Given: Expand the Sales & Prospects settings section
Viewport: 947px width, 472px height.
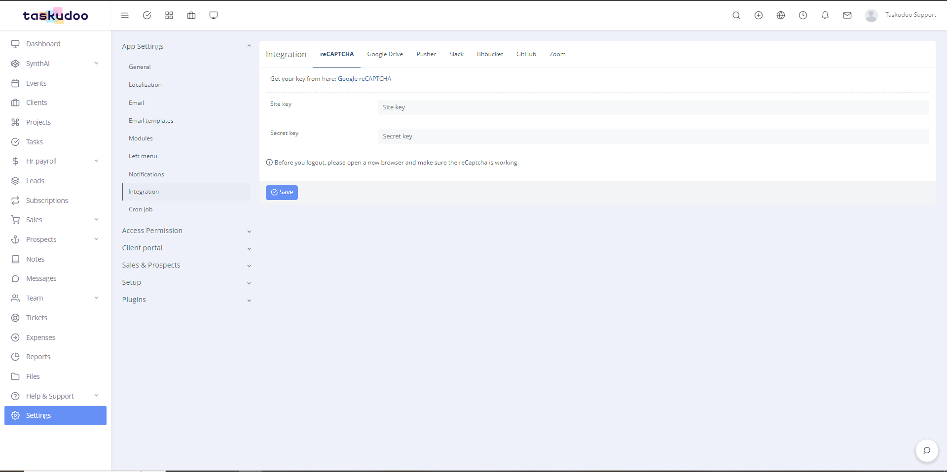Looking at the screenshot, I should [186, 265].
